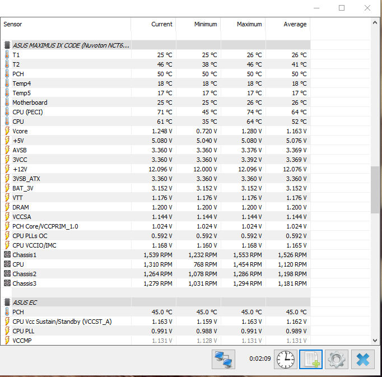Click fan icon of Chassis3 row

[7, 283]
